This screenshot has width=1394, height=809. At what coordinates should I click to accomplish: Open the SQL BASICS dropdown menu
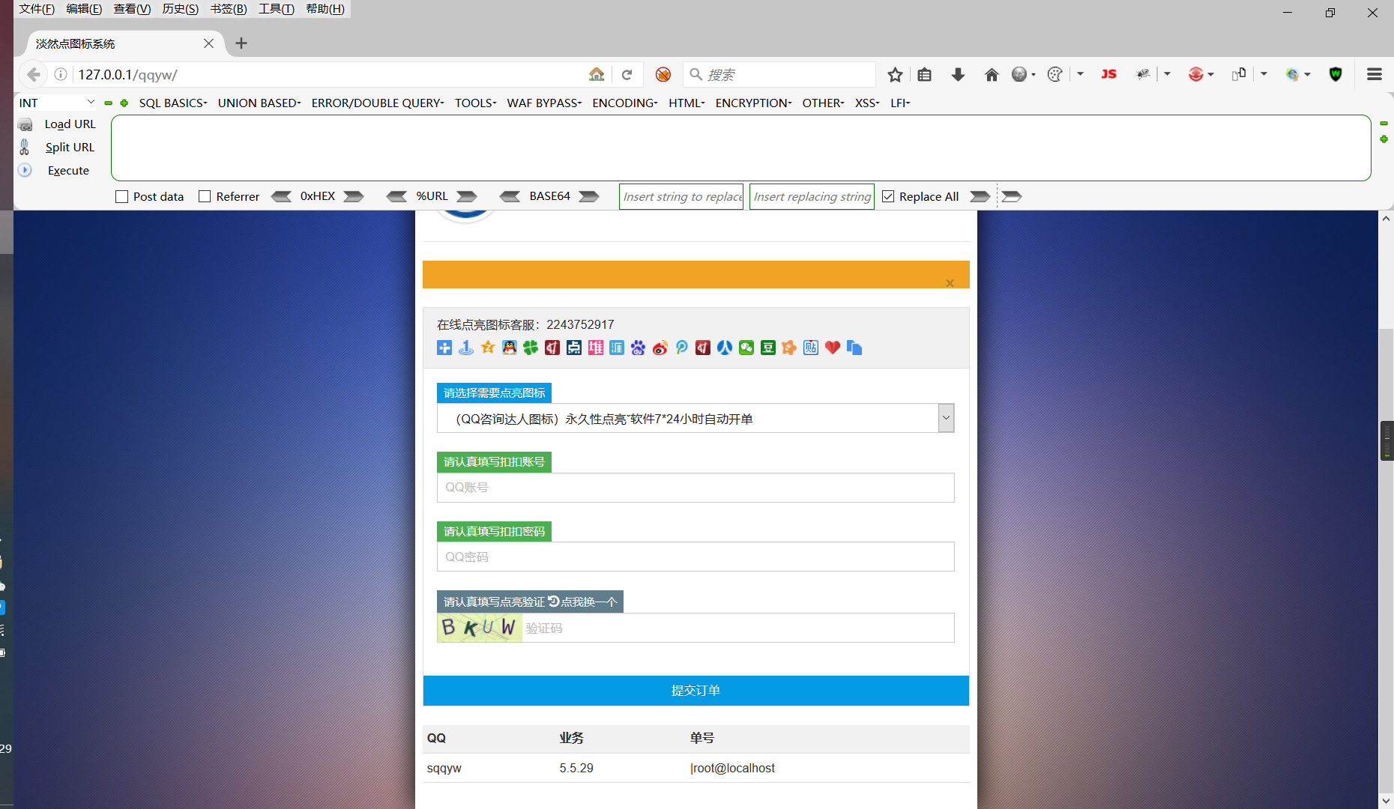(172, 103)
